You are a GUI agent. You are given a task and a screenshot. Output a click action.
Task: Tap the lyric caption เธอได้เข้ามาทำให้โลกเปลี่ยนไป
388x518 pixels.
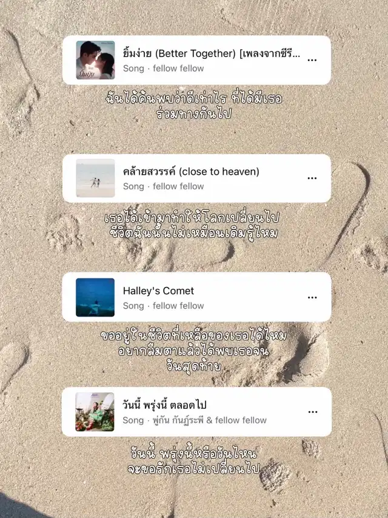click(x=192, y=217)
